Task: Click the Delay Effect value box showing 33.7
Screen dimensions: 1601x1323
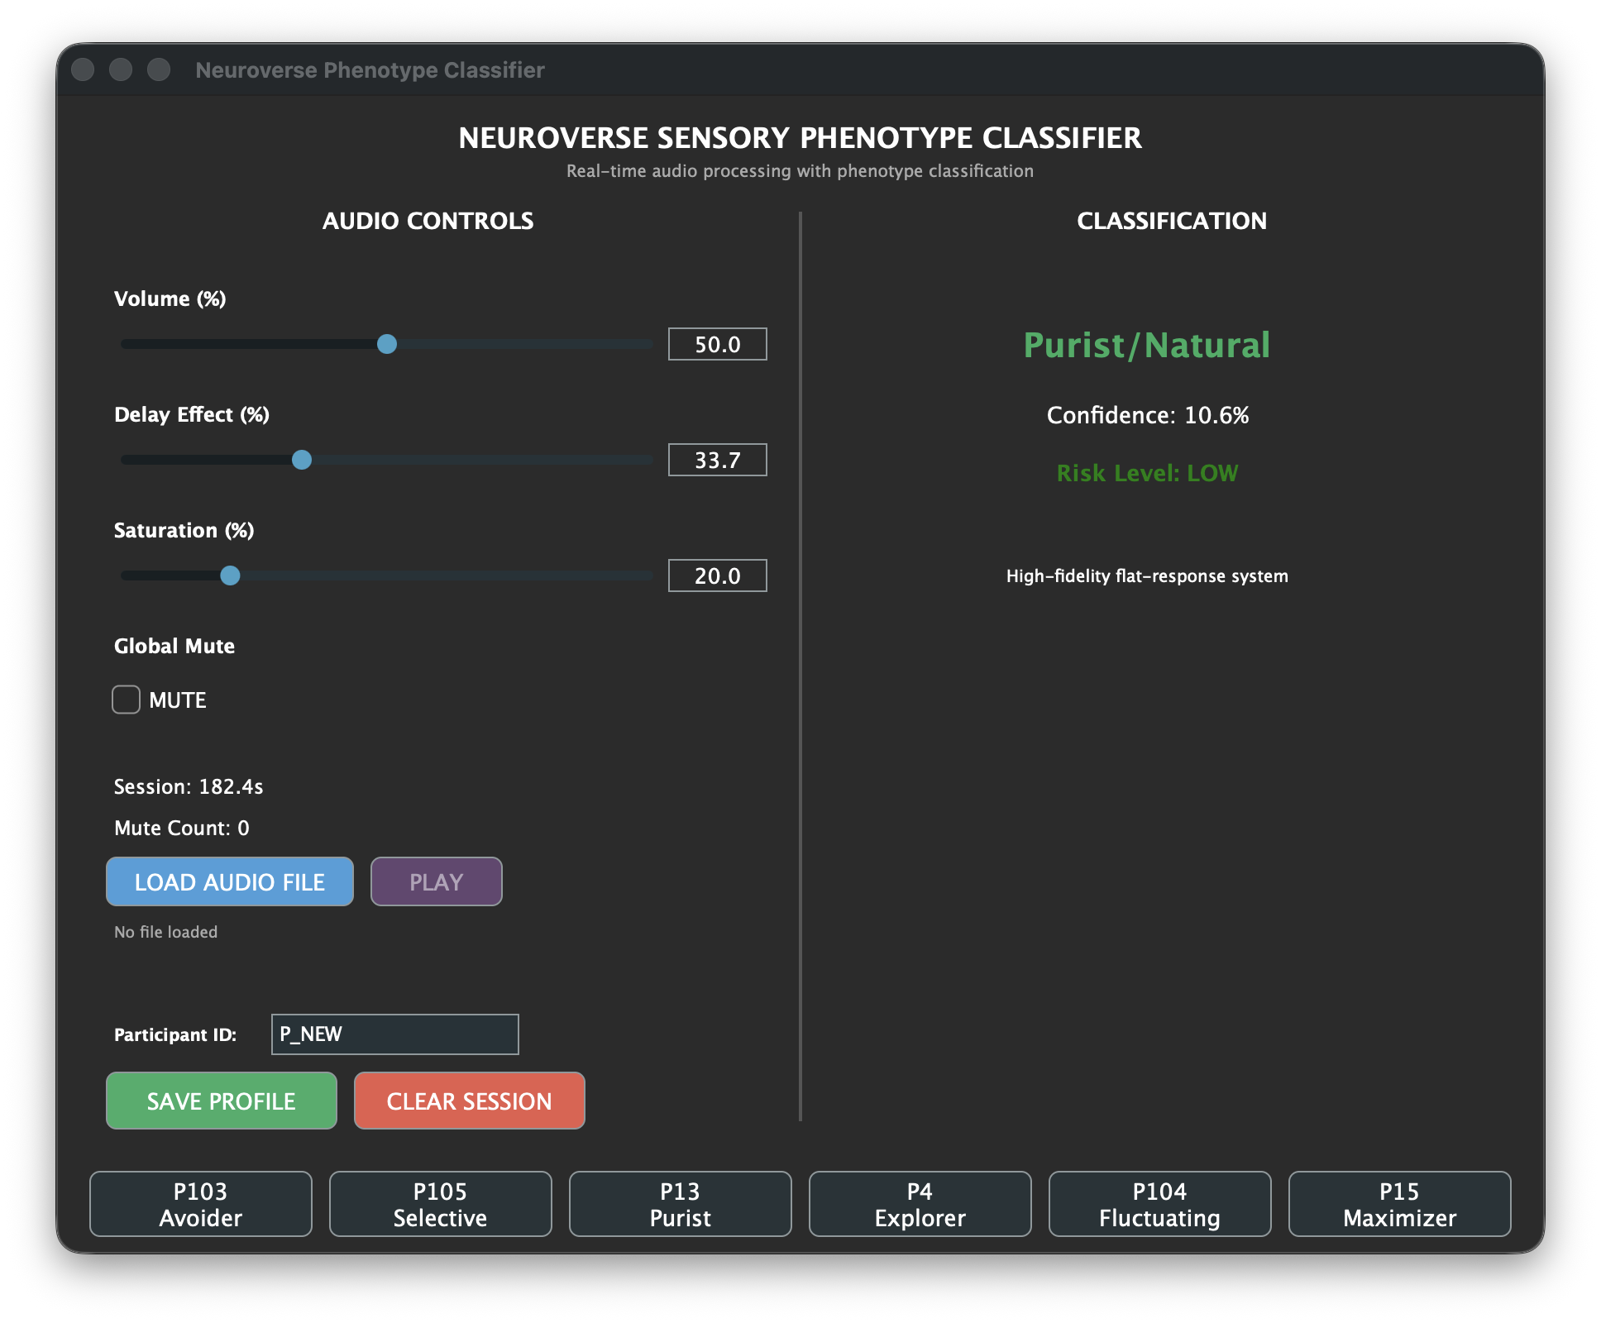Action: coord(716,460)
